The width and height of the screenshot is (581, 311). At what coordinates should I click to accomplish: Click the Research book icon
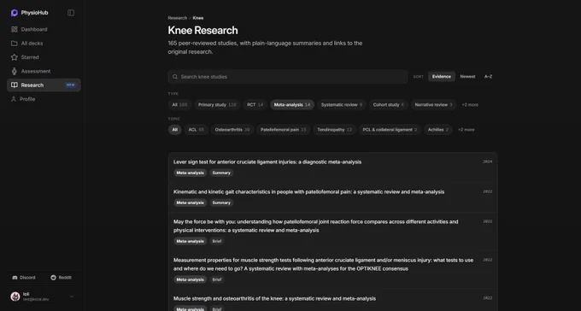pos(14,85)
